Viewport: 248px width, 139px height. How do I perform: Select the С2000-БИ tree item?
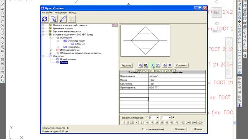tap(80, 44)
